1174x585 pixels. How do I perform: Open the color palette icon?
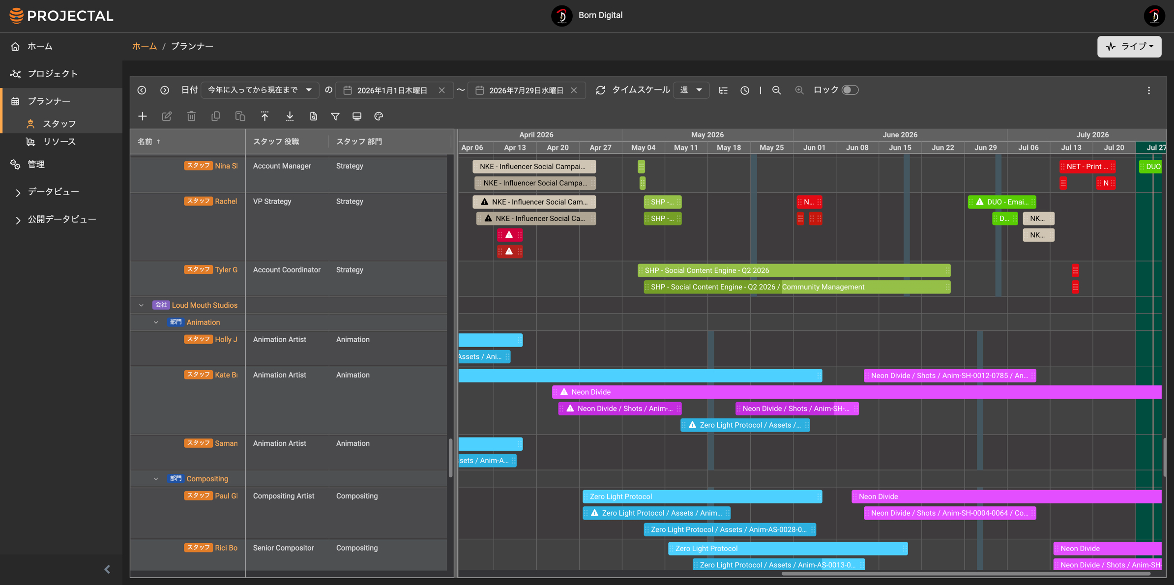point(379,116)
